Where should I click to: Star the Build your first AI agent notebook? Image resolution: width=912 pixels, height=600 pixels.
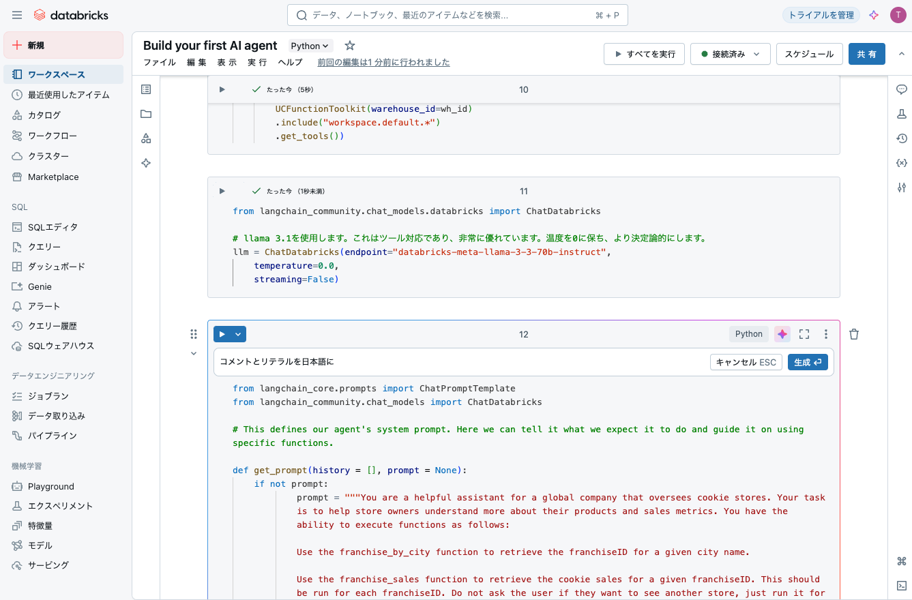[x=349, y=45]
